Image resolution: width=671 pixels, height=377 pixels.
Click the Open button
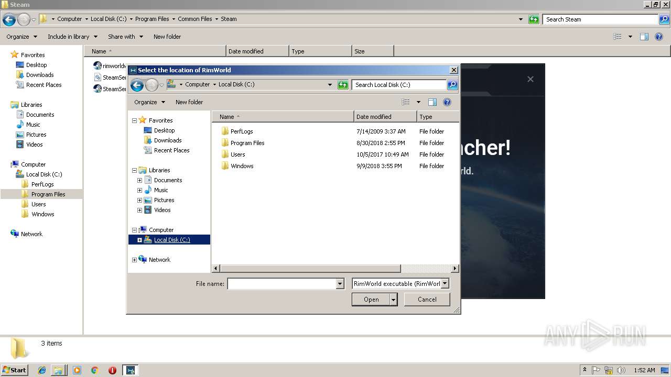pyautogui.click(x=371, y=300)
